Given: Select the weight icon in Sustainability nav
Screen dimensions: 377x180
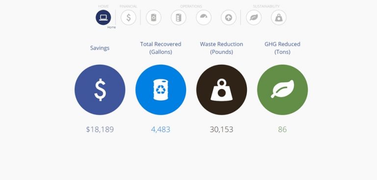Looking at the screenshot, I should pyautogui.click(x=279, y=18).
